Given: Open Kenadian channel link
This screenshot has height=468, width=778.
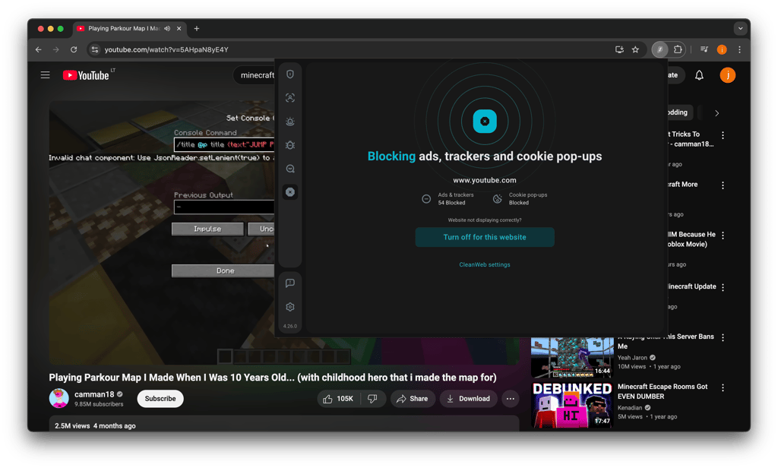Looking at the screenshot, I should tap(630, 407).
